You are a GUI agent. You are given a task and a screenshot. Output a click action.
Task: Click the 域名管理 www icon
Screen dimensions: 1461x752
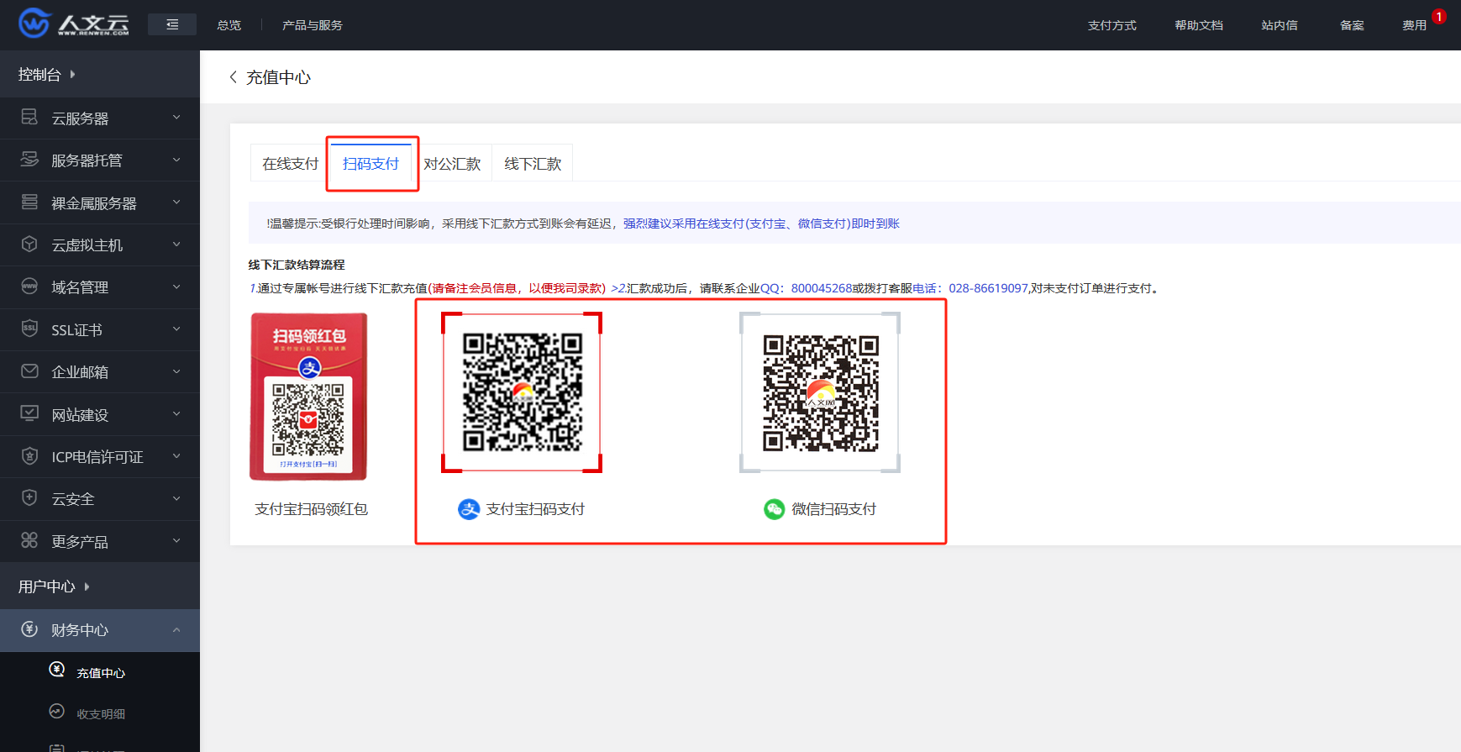29,286
